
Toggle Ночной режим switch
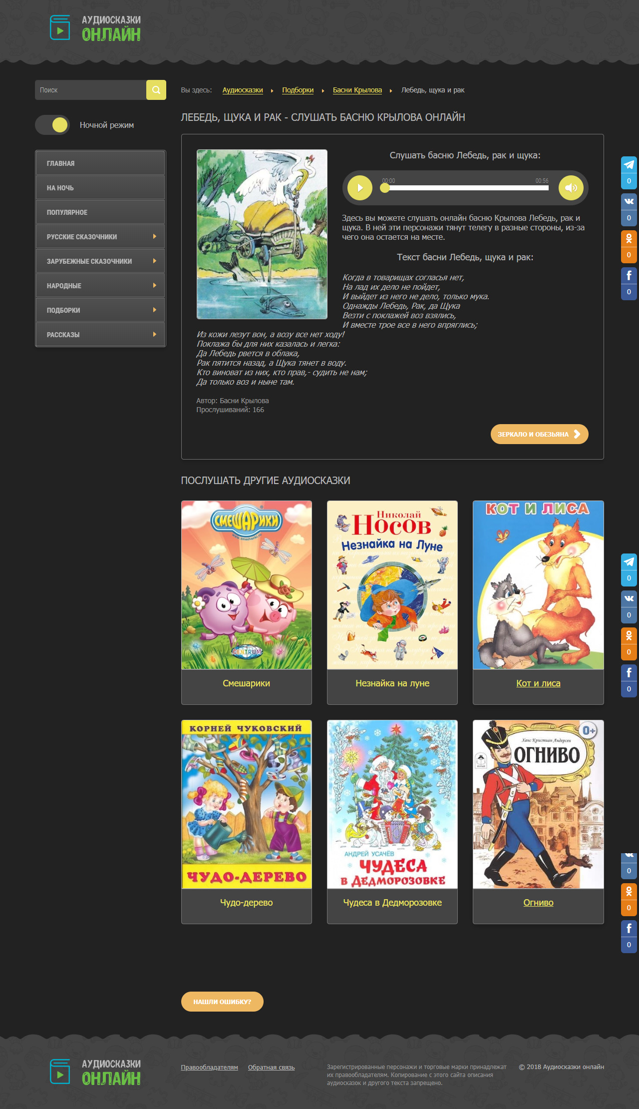[x=52, y=125]
